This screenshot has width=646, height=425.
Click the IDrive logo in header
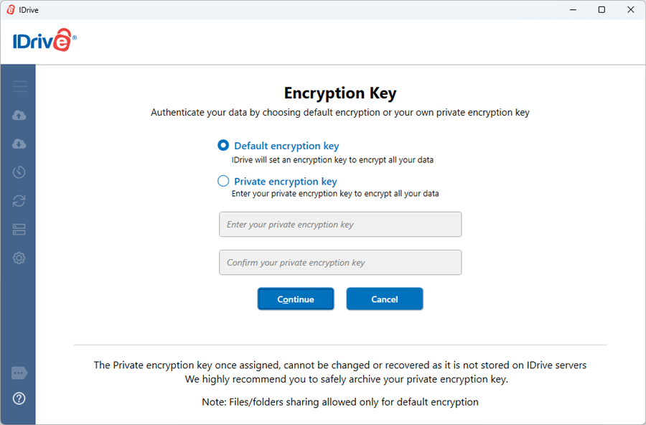click(45, 42)
